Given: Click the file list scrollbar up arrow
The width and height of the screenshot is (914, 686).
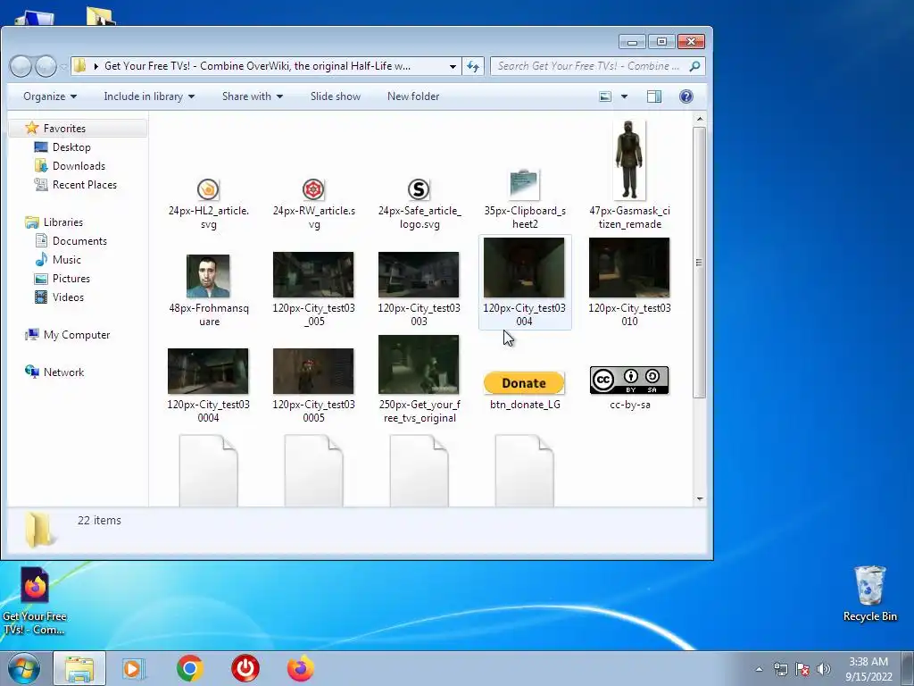Looking at the screenshot, I should 700,119.
